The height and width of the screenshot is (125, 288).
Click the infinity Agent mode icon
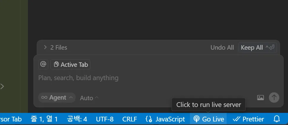pos(44,98)
